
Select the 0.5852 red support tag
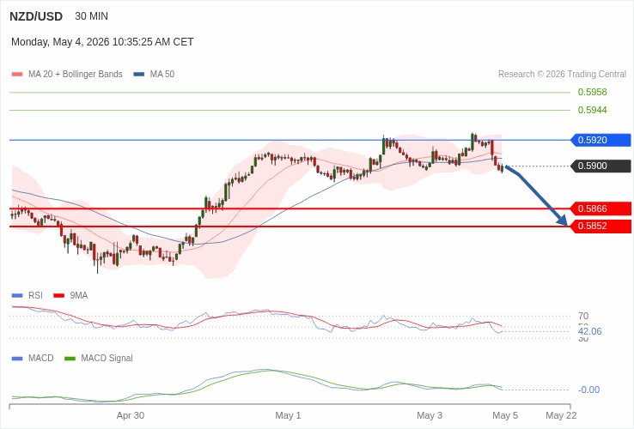[x=600, y=227]
